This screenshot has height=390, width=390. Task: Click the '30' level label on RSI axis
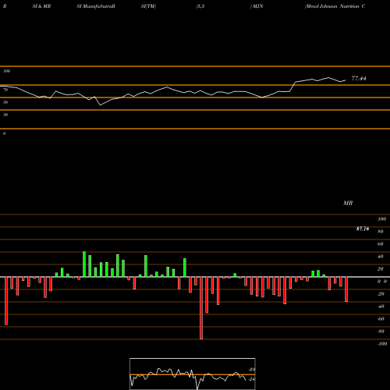[5, 115]
